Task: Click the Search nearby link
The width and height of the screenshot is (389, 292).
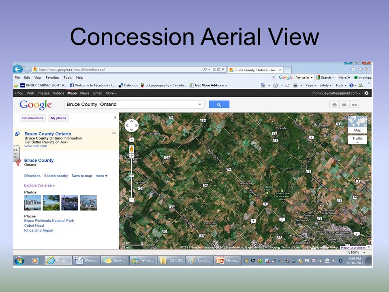Action: click(x=56, y=176)
